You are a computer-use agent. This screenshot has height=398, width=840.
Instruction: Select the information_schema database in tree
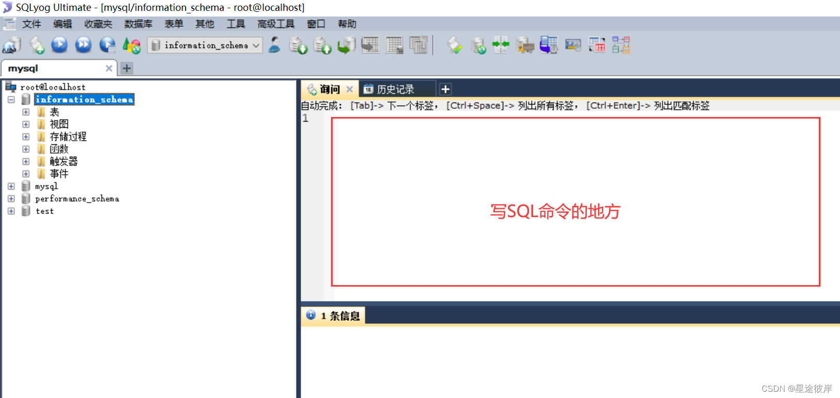pyautogui.click(x=85, y=100)
